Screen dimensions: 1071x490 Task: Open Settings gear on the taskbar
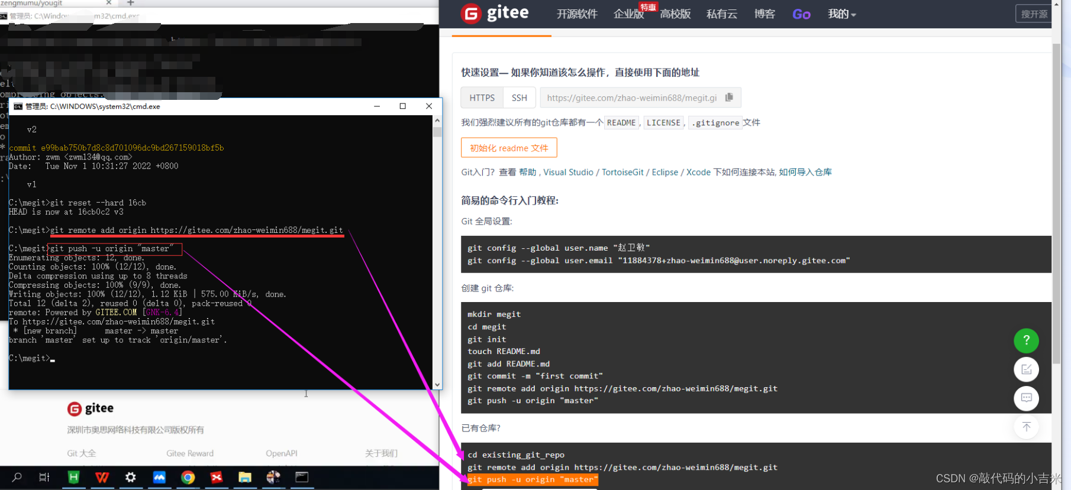(131, 477)
